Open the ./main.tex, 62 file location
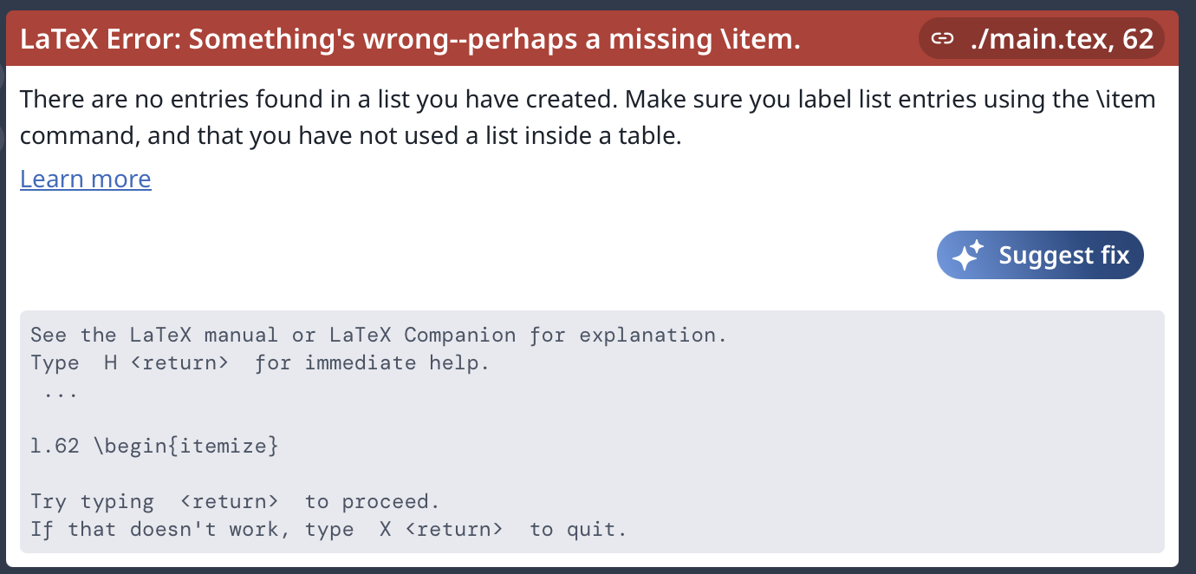This screenshot has width=1196, height=574. point(1042,39)
